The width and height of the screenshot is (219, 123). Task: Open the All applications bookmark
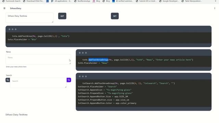[61, 1]
